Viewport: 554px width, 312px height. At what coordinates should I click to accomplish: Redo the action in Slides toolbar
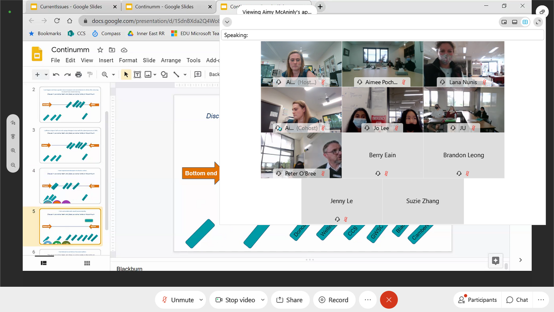tap(67, 74)
